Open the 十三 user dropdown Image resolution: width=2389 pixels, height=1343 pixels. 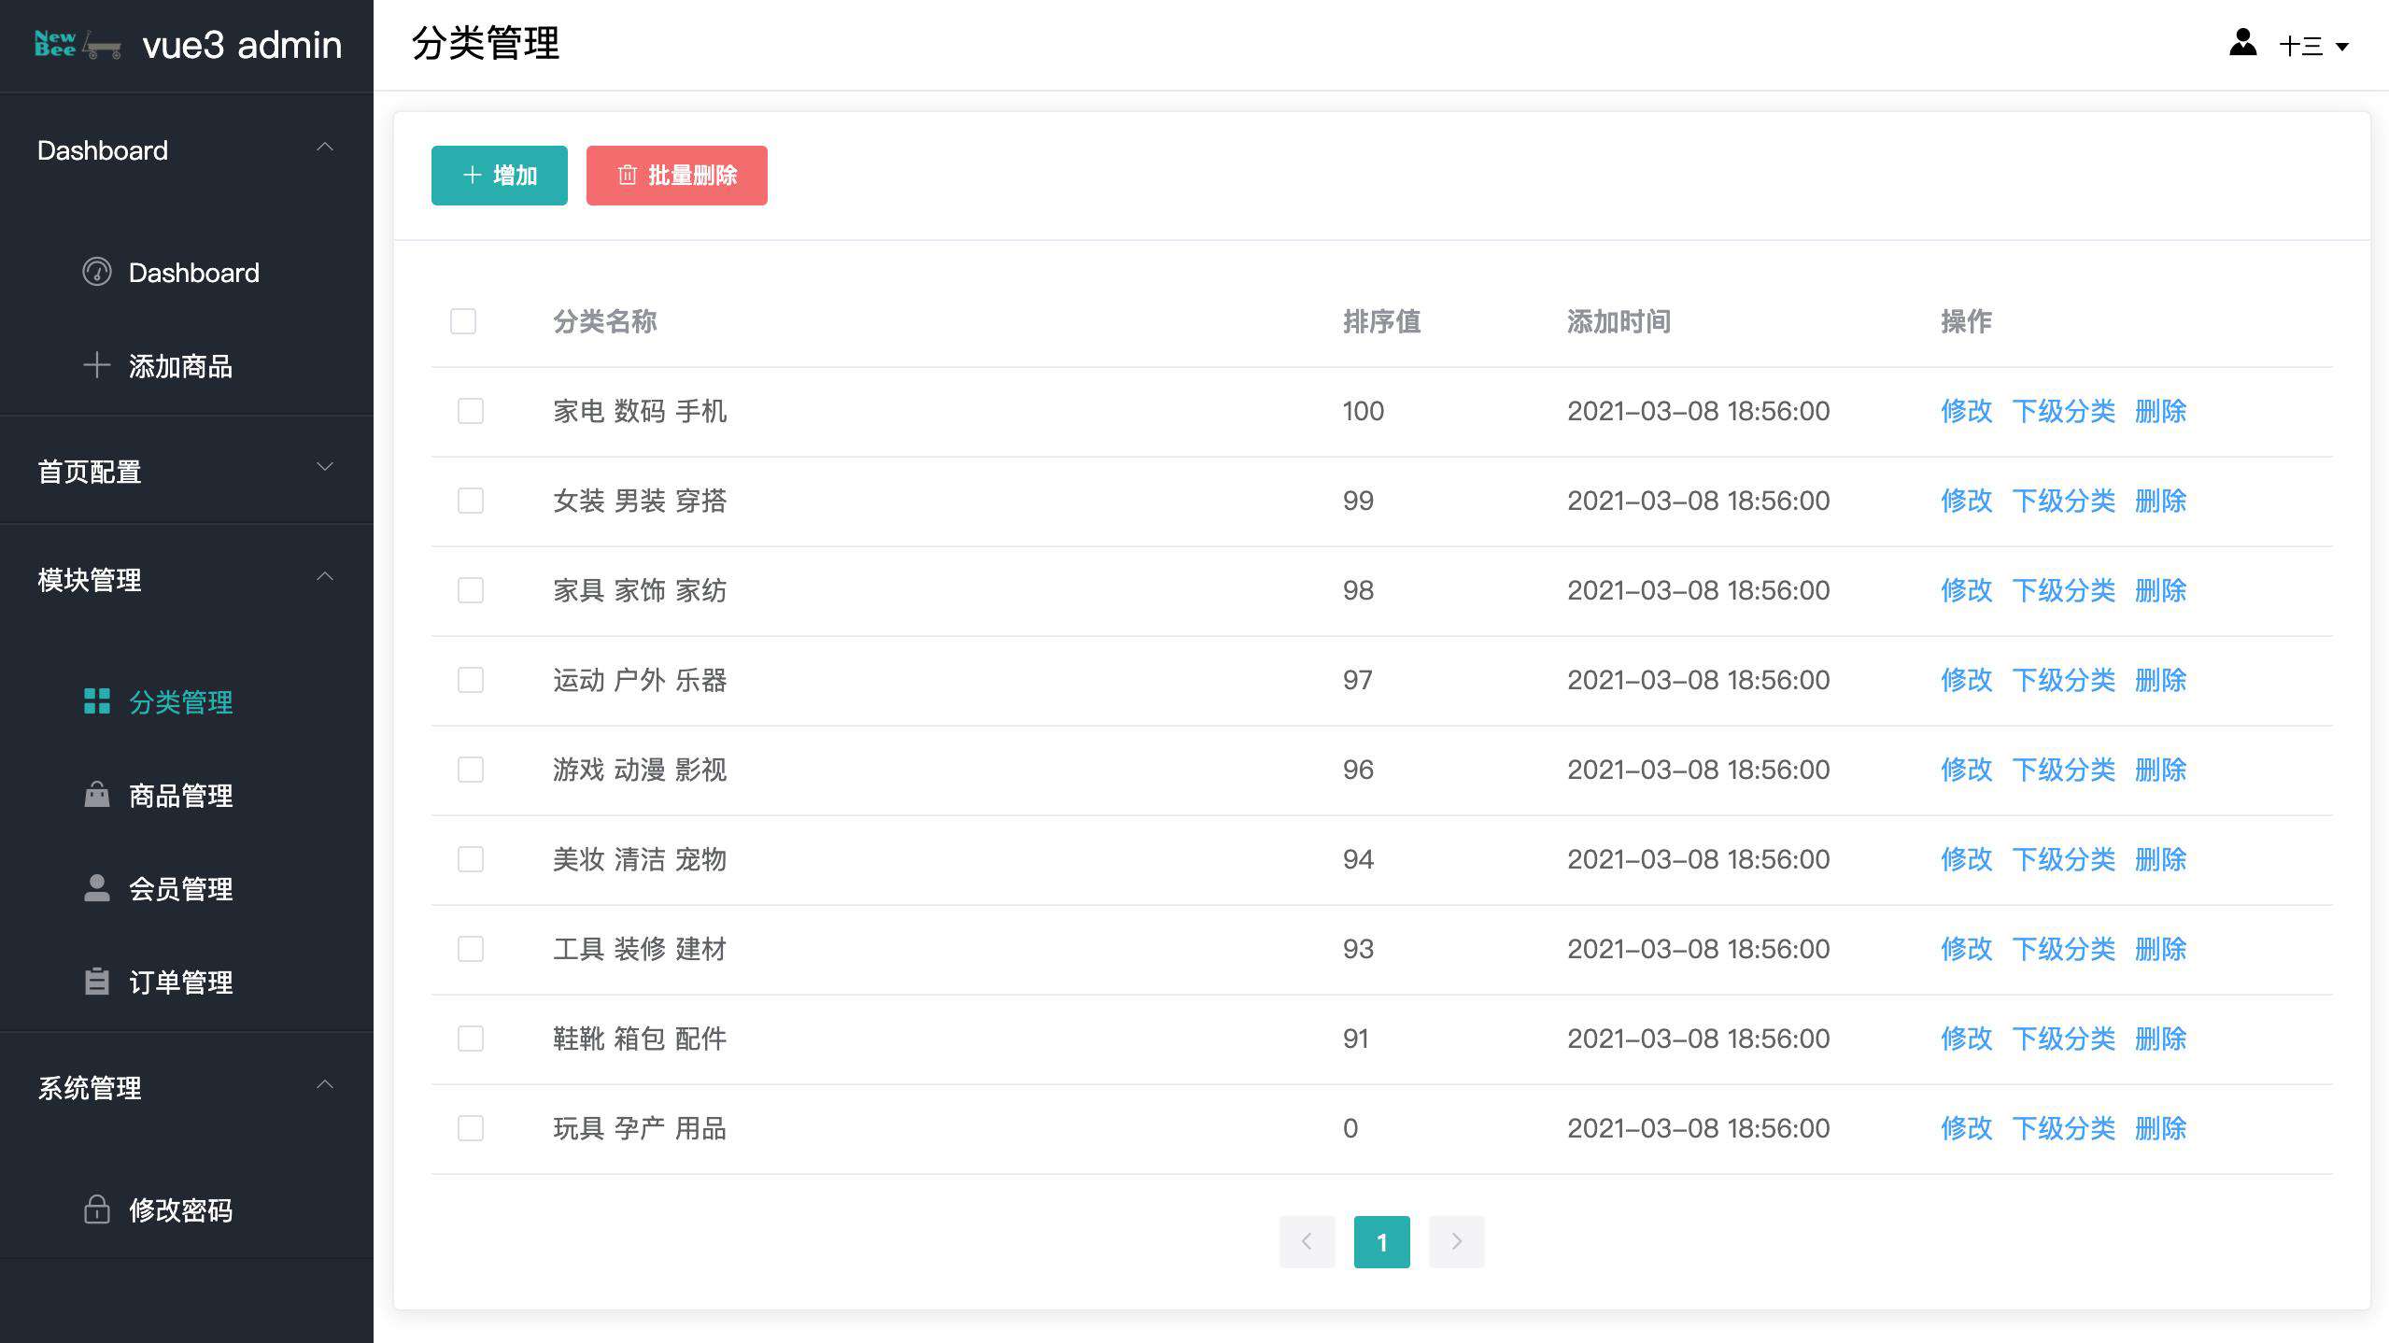coord(2312,46)
